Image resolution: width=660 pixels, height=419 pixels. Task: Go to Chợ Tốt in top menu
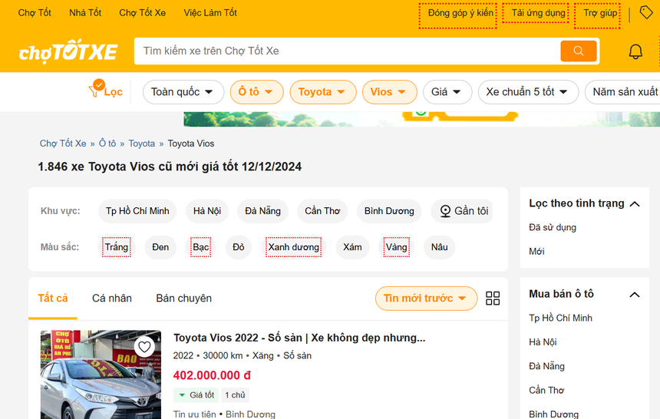coord(35,12)
